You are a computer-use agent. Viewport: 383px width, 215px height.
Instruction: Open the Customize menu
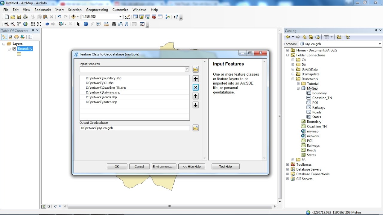point(120,10)
